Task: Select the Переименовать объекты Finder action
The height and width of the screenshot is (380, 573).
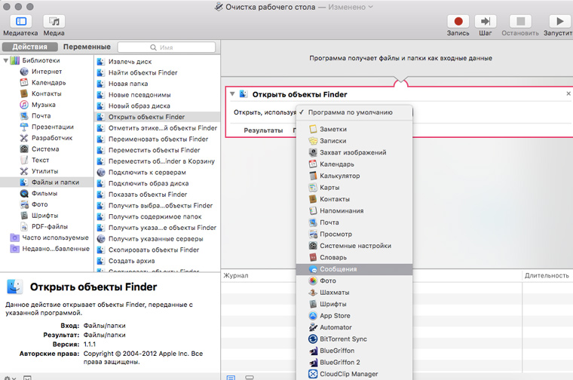Action: pyautogui.click(x=158, y=139)
